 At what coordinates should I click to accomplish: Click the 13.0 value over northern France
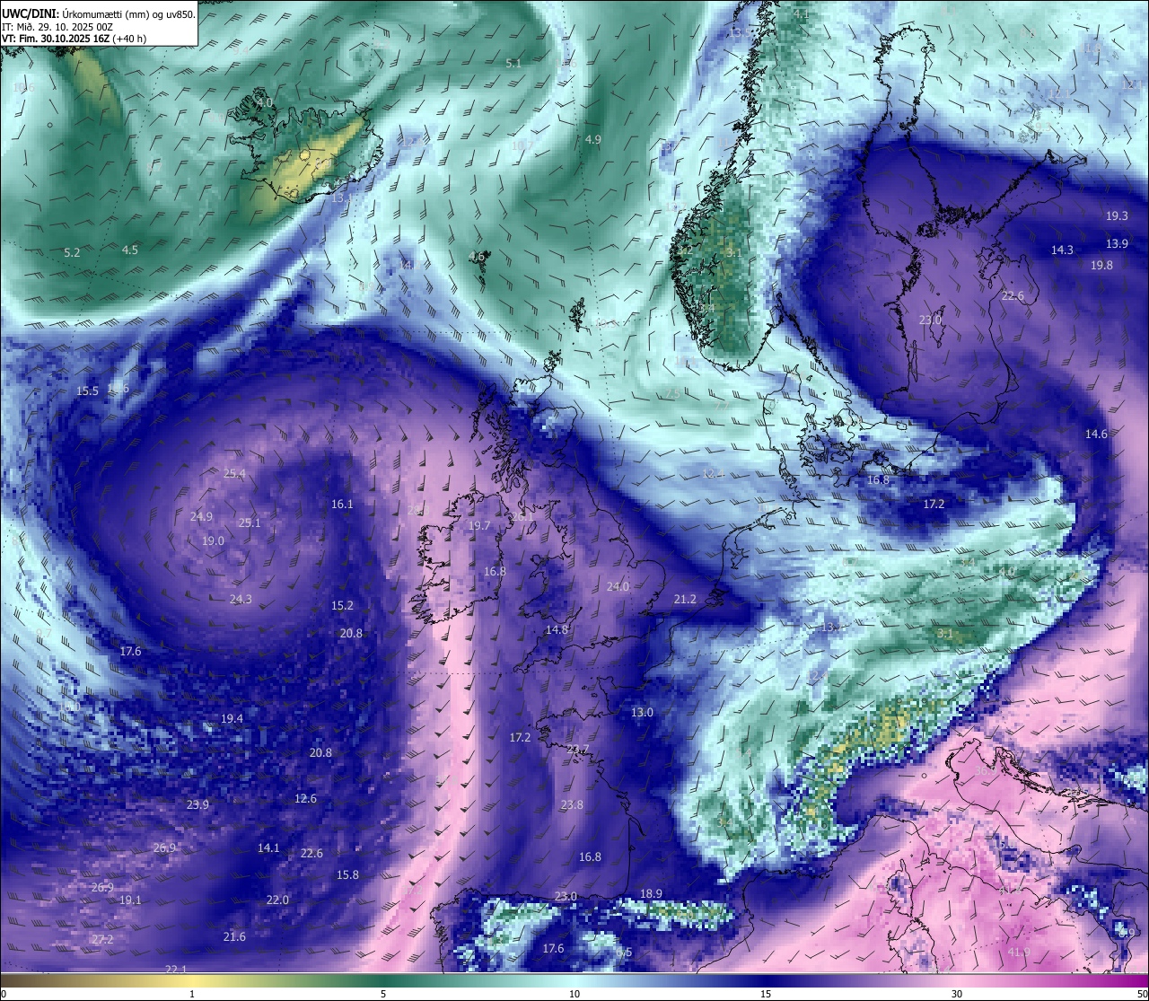click(642, 713)
